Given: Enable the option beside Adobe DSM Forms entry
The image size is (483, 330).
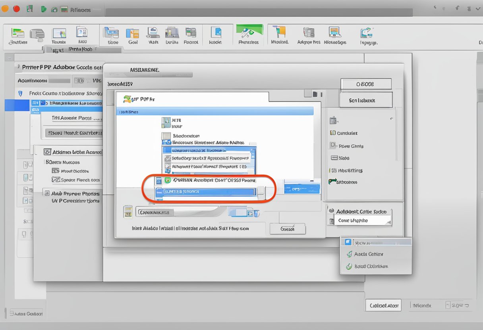Looking at the screenshot, I should [168, 180].
